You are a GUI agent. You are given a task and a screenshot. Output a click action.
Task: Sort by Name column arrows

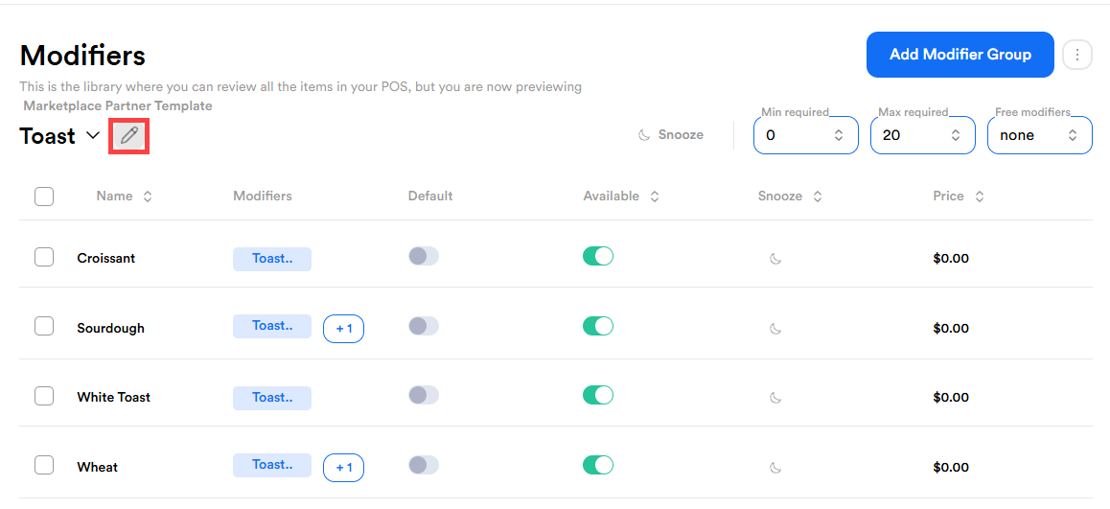click(148, 197)
